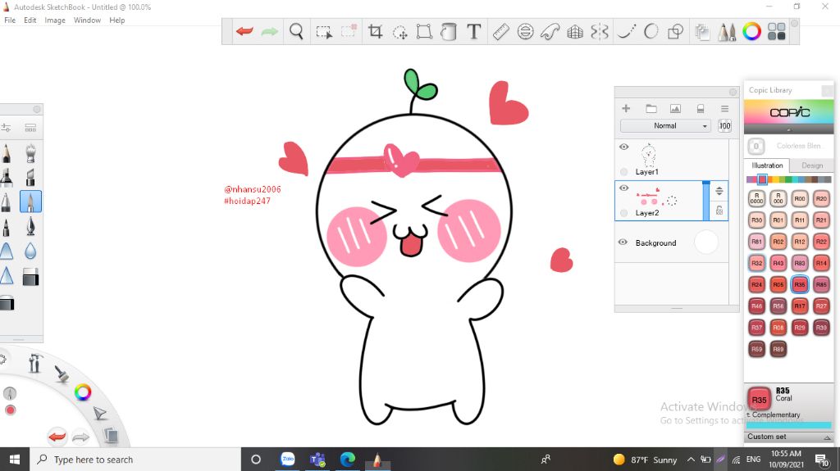Open the Window menu
The height and width of the screenshot is (471, 840).
pyautogui.click(x=87, y=20)
